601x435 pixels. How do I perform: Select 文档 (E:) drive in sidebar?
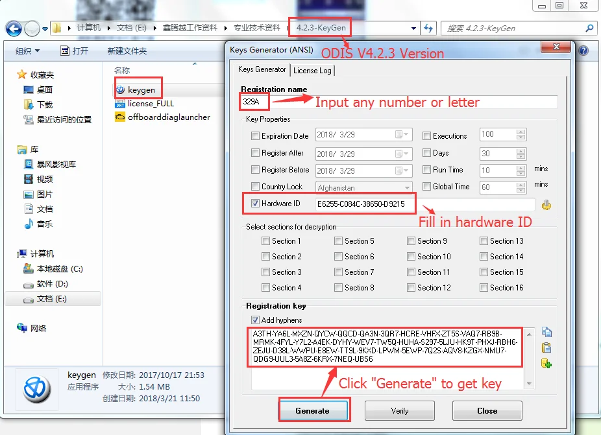tap(53, 299)
